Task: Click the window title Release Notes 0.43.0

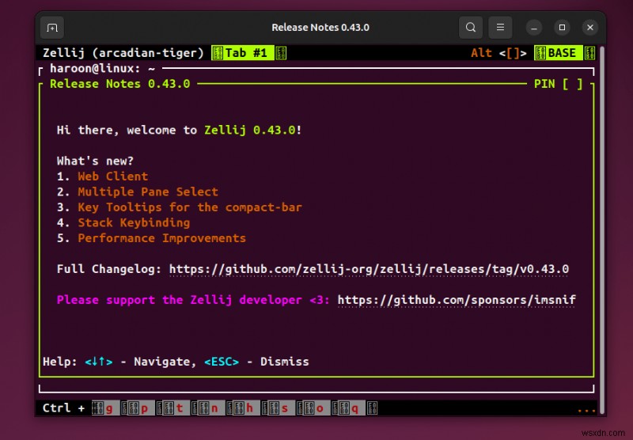Action: tap(320, 28)
